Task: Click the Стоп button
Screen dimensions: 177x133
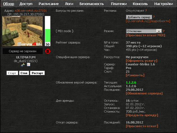Action: [24, 73]
